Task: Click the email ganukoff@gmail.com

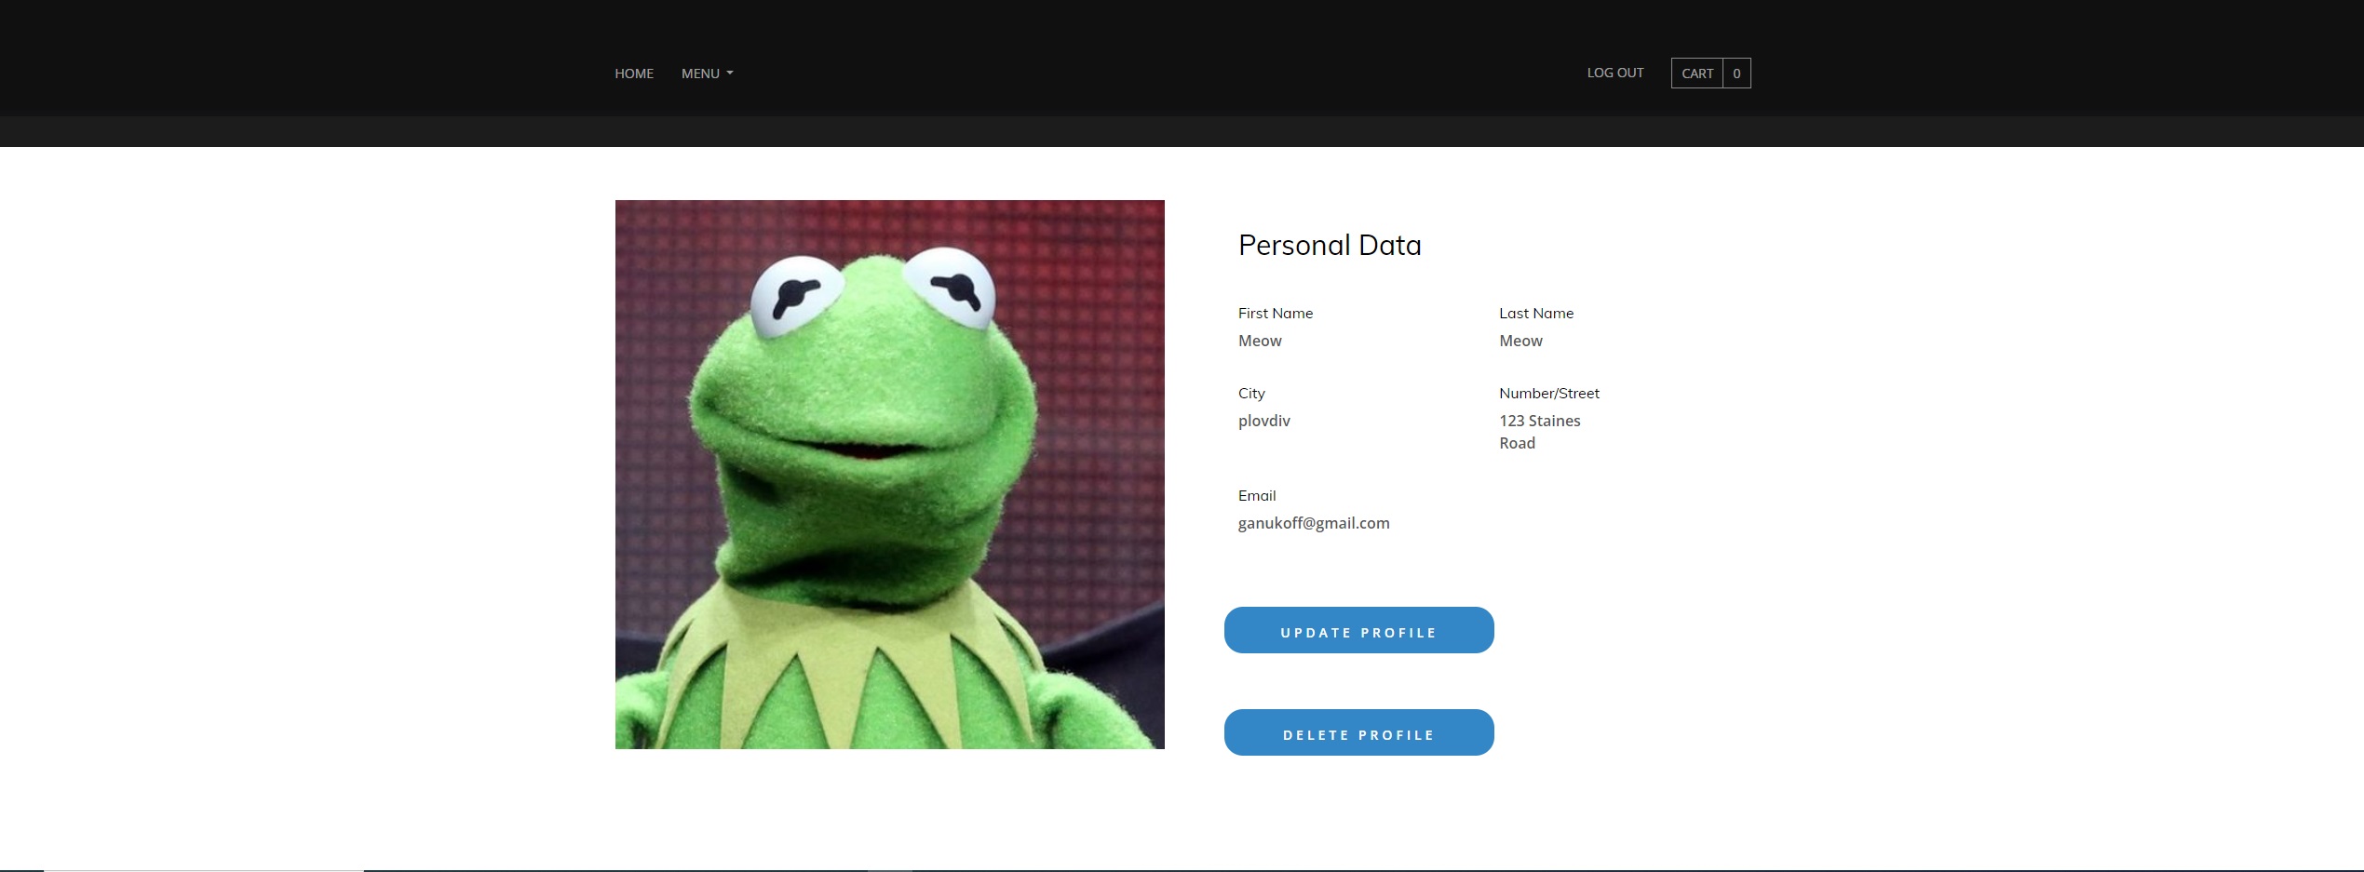Action: (x=1313, y=523)
